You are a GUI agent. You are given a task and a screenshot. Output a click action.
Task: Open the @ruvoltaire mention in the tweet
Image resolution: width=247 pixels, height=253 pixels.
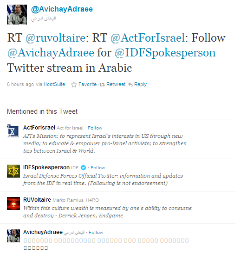pos(56,38)
